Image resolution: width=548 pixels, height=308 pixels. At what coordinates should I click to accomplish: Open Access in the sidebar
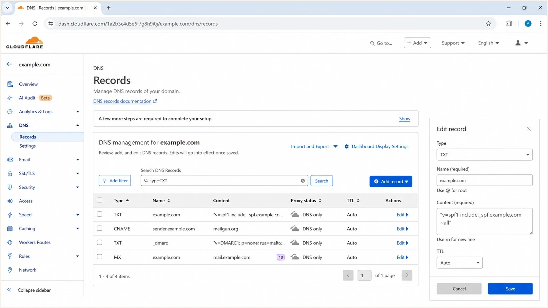click(x=26, y=201)
